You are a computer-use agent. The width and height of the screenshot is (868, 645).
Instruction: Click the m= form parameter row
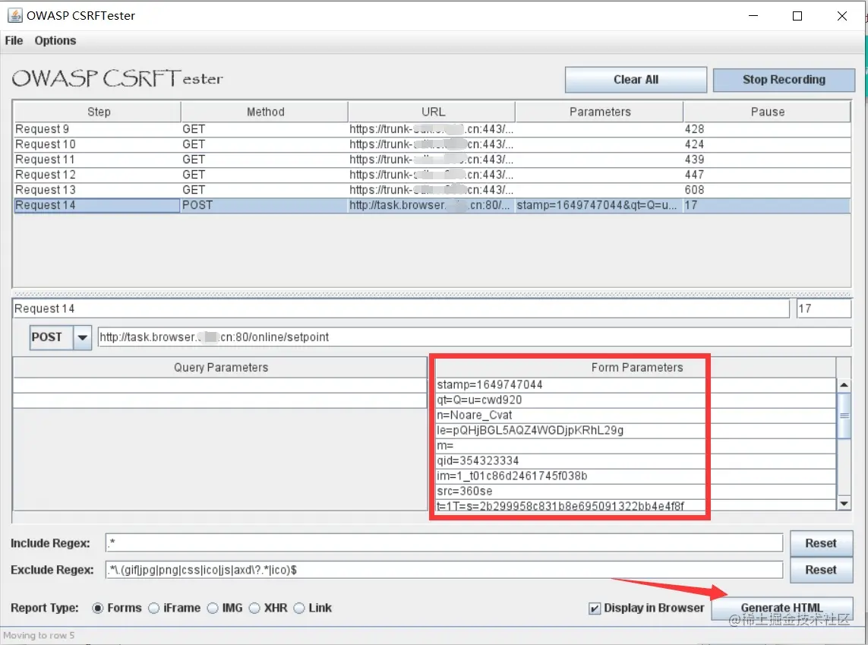click(636, 446)
